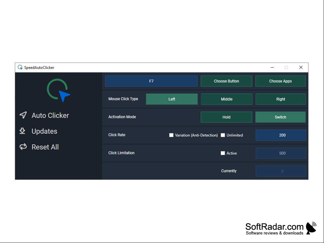The width and height of the screenshot is (324, 243).
Task: Set activation mode to Switch
Action: coord(280,117)
